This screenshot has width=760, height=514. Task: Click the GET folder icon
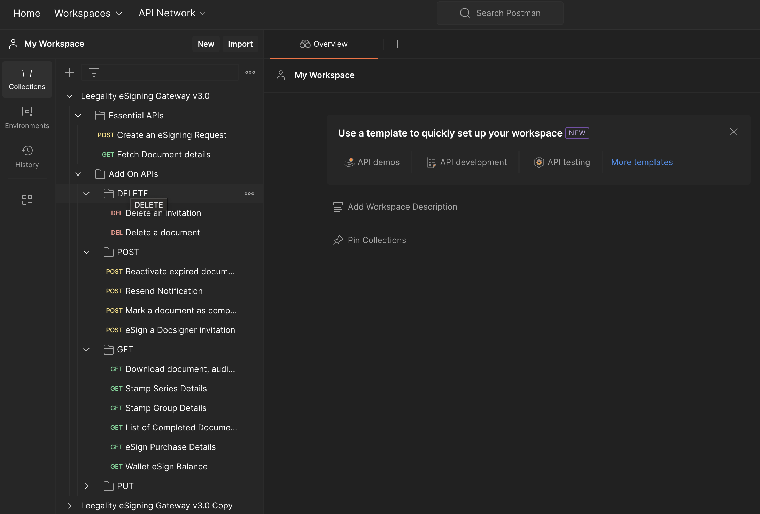coord(109,350)
